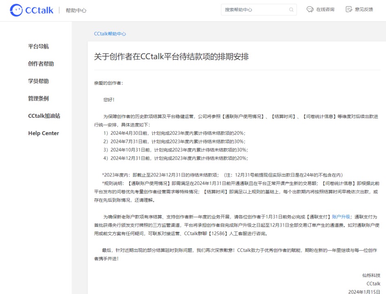Click the line 您好！
The image size is (386, 294).
109,100
